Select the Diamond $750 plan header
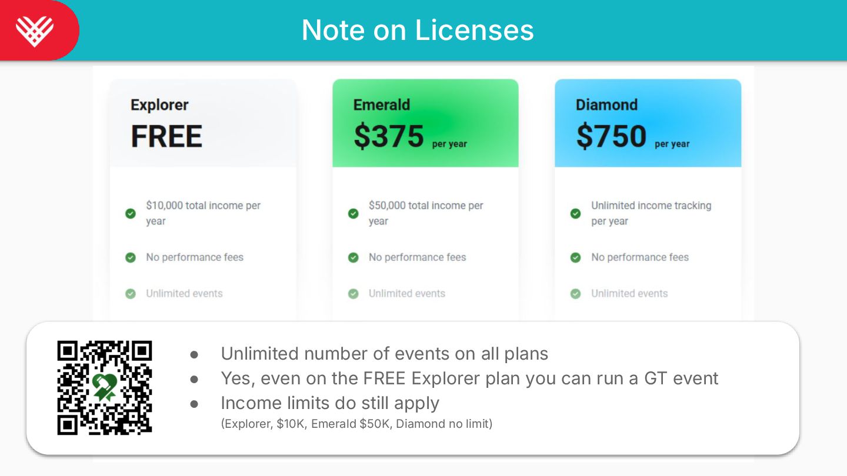 [x=648, y=123]
